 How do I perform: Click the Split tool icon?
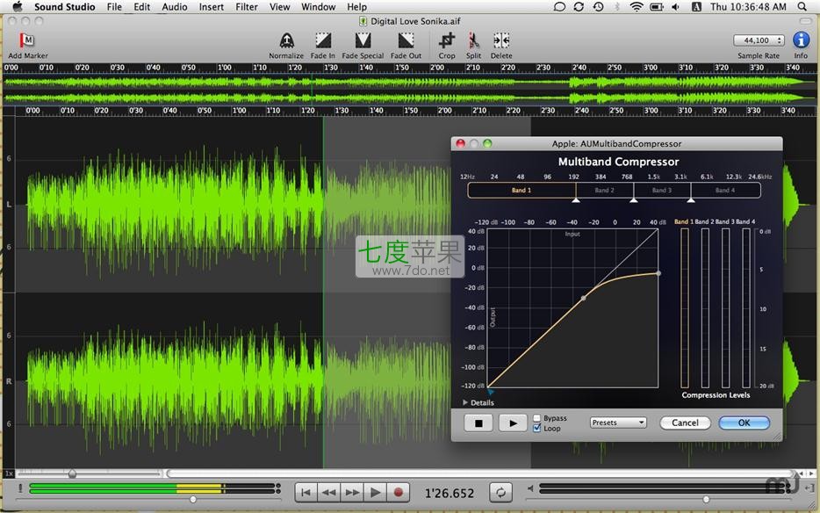[x=473, y=41]
